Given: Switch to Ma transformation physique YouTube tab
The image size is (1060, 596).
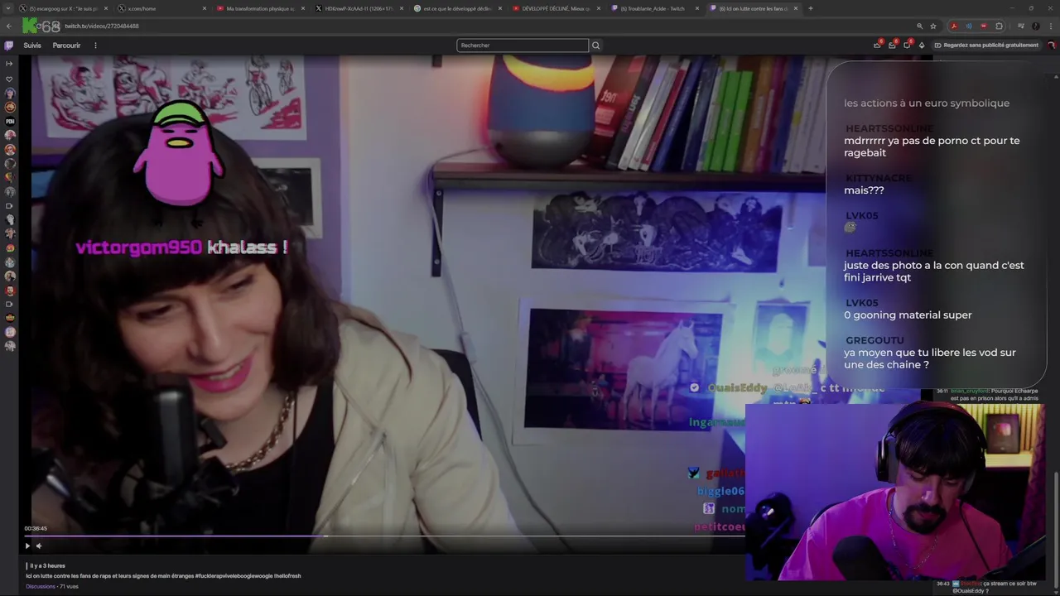Looking at the screenshot, I should (260, 8).
